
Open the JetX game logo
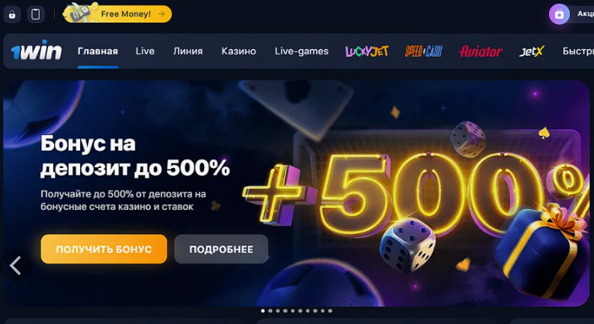tap(532, 51)
